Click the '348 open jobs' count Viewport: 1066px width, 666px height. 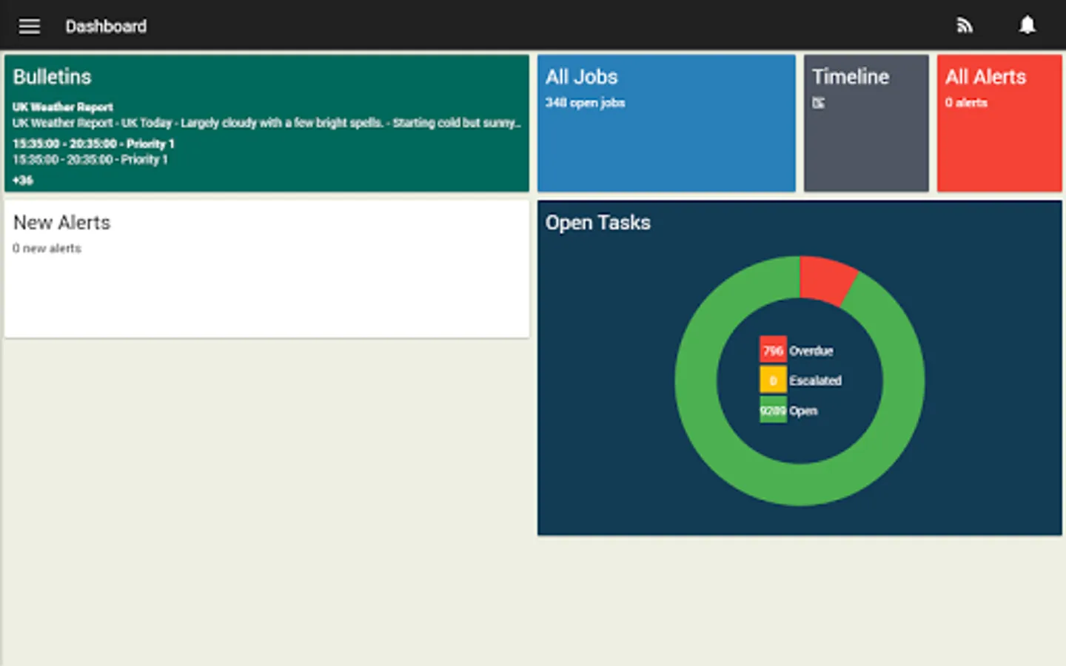click(586, 103)
